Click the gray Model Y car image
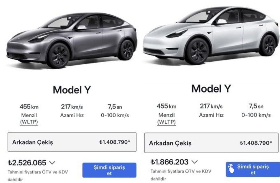This screenshot has height=183, width=280. click(72, 40)
